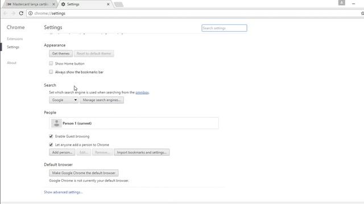The height and width of the screenshot is (204, 364).
Task: Select the Settings browser tab
Action: [x=85, y=4]
